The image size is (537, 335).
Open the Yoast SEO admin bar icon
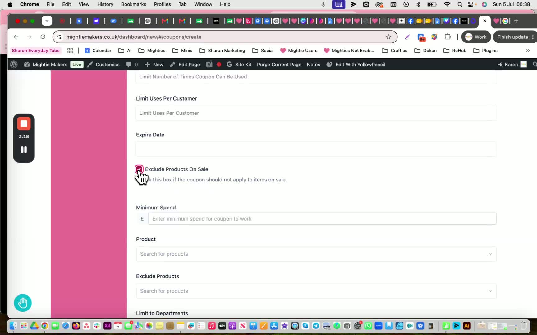pos(209,65)
